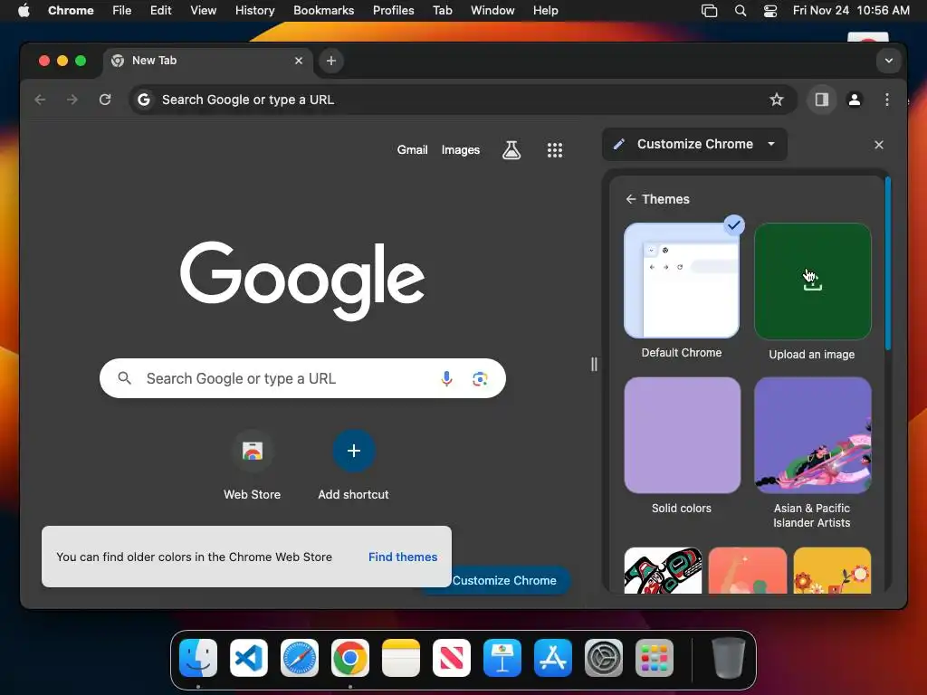Open Gmail link
Screen dimensions: 927x695
coord(412,150)
